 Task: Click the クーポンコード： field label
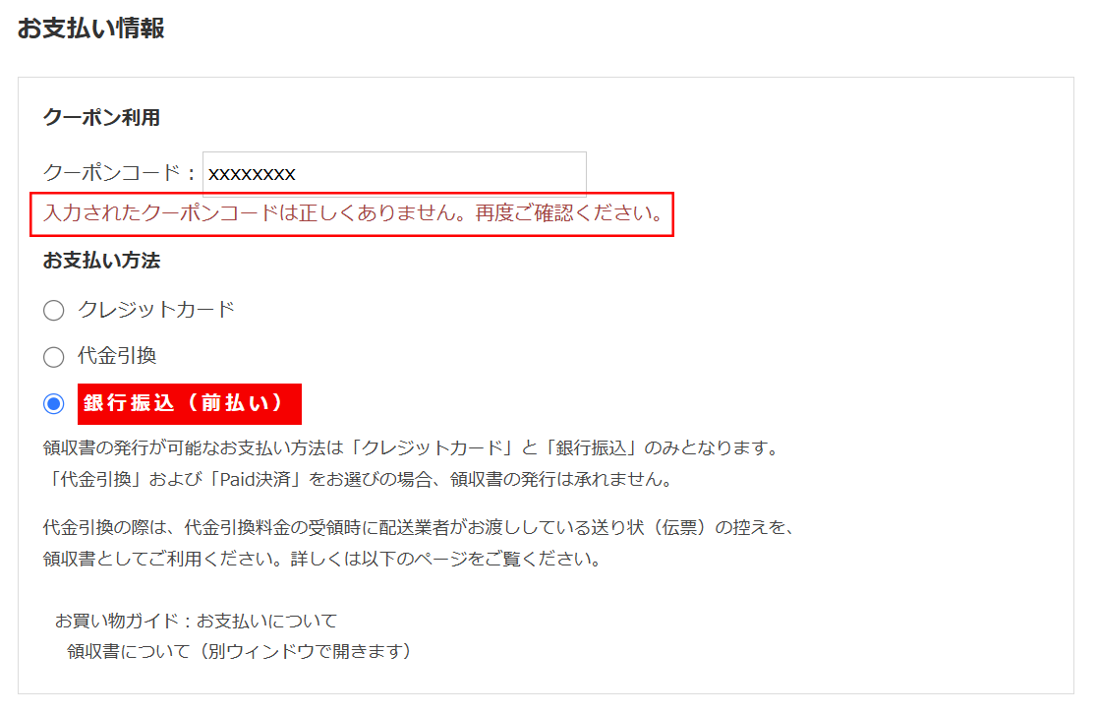coord(121,172)
